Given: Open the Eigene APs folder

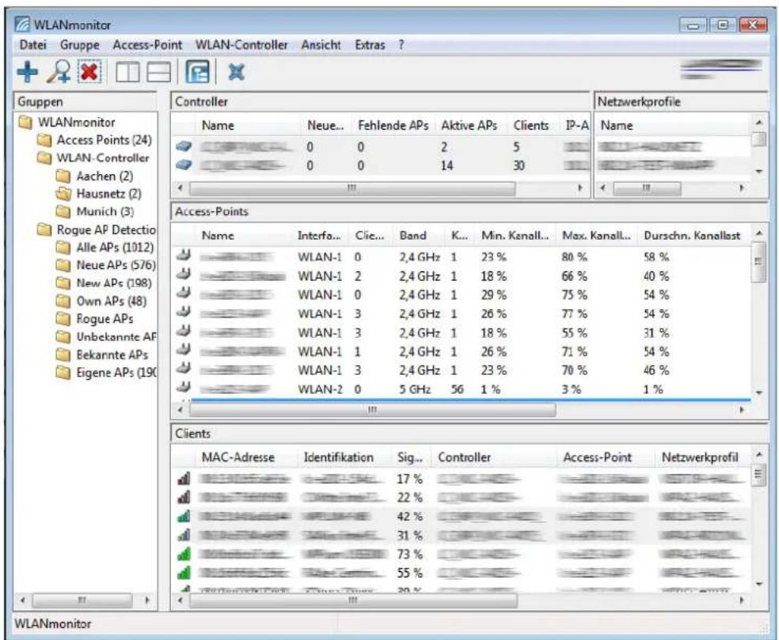Looking at the screenshot, I should [x=106, y=373].
